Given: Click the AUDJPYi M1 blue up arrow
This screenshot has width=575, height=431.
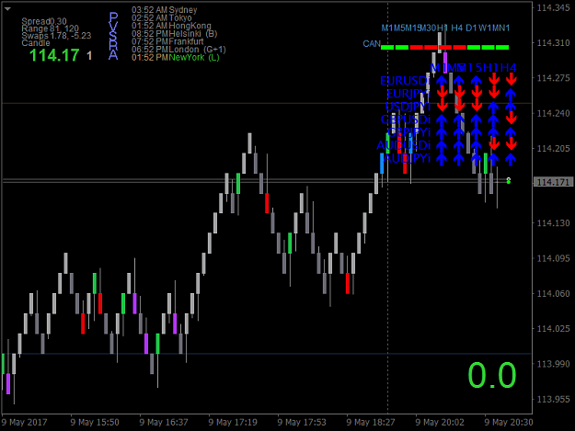Looking at the screenshot, I should click(442, 159).
